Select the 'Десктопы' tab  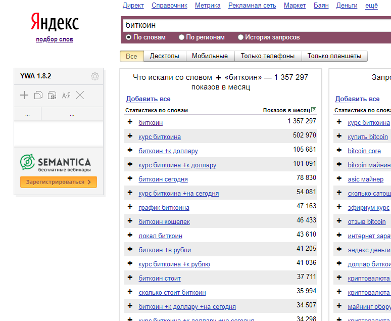coord(165,56)
